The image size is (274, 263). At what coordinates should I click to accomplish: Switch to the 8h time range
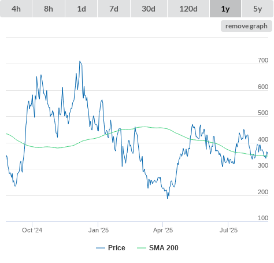click(49, 9)
